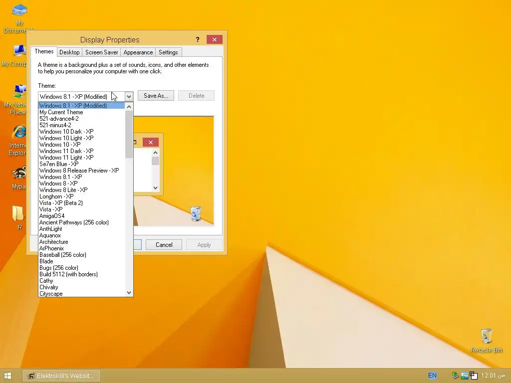Choose the ArPhoenix theme
The image size is (511, 383).
pos(81,248)
